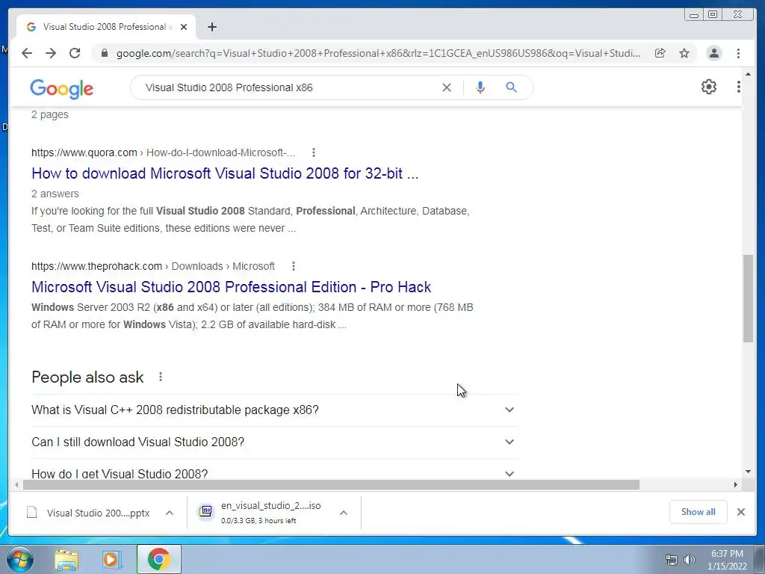The width and height of the screenshot is (765, 574).
Task: Click the scroll right arrow
Action: coord(736,484)
